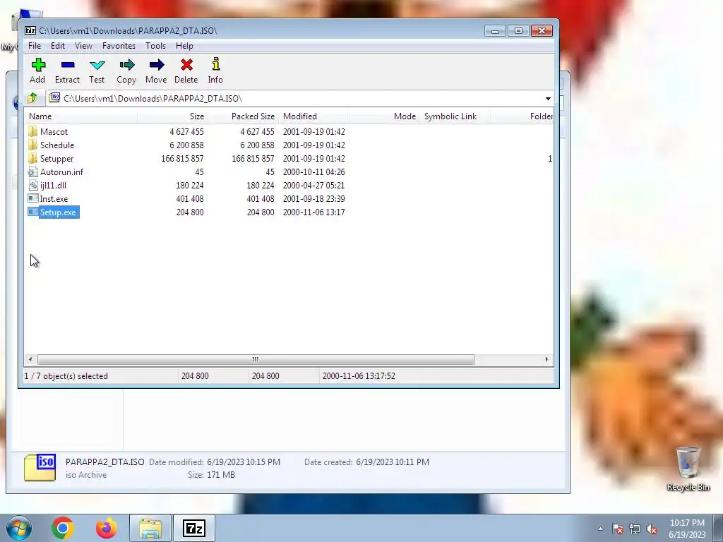This screenshot has height=542, width=723.
Task: Sort by the Mode column header
Action: [x=385, y=116]
